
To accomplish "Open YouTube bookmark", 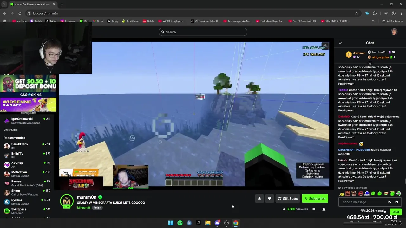I will [x=19, y=21].
